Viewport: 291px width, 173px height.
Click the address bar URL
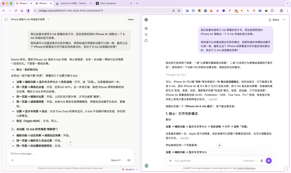pyautogui.click(x=71, y=11)
